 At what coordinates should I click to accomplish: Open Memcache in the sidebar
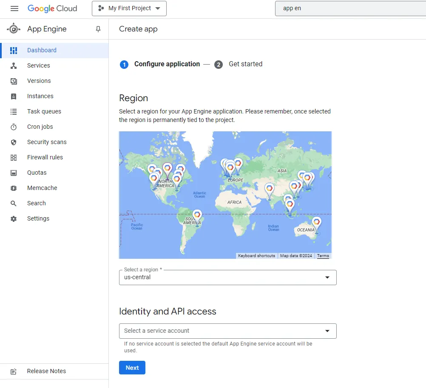[x=54, y=188]
